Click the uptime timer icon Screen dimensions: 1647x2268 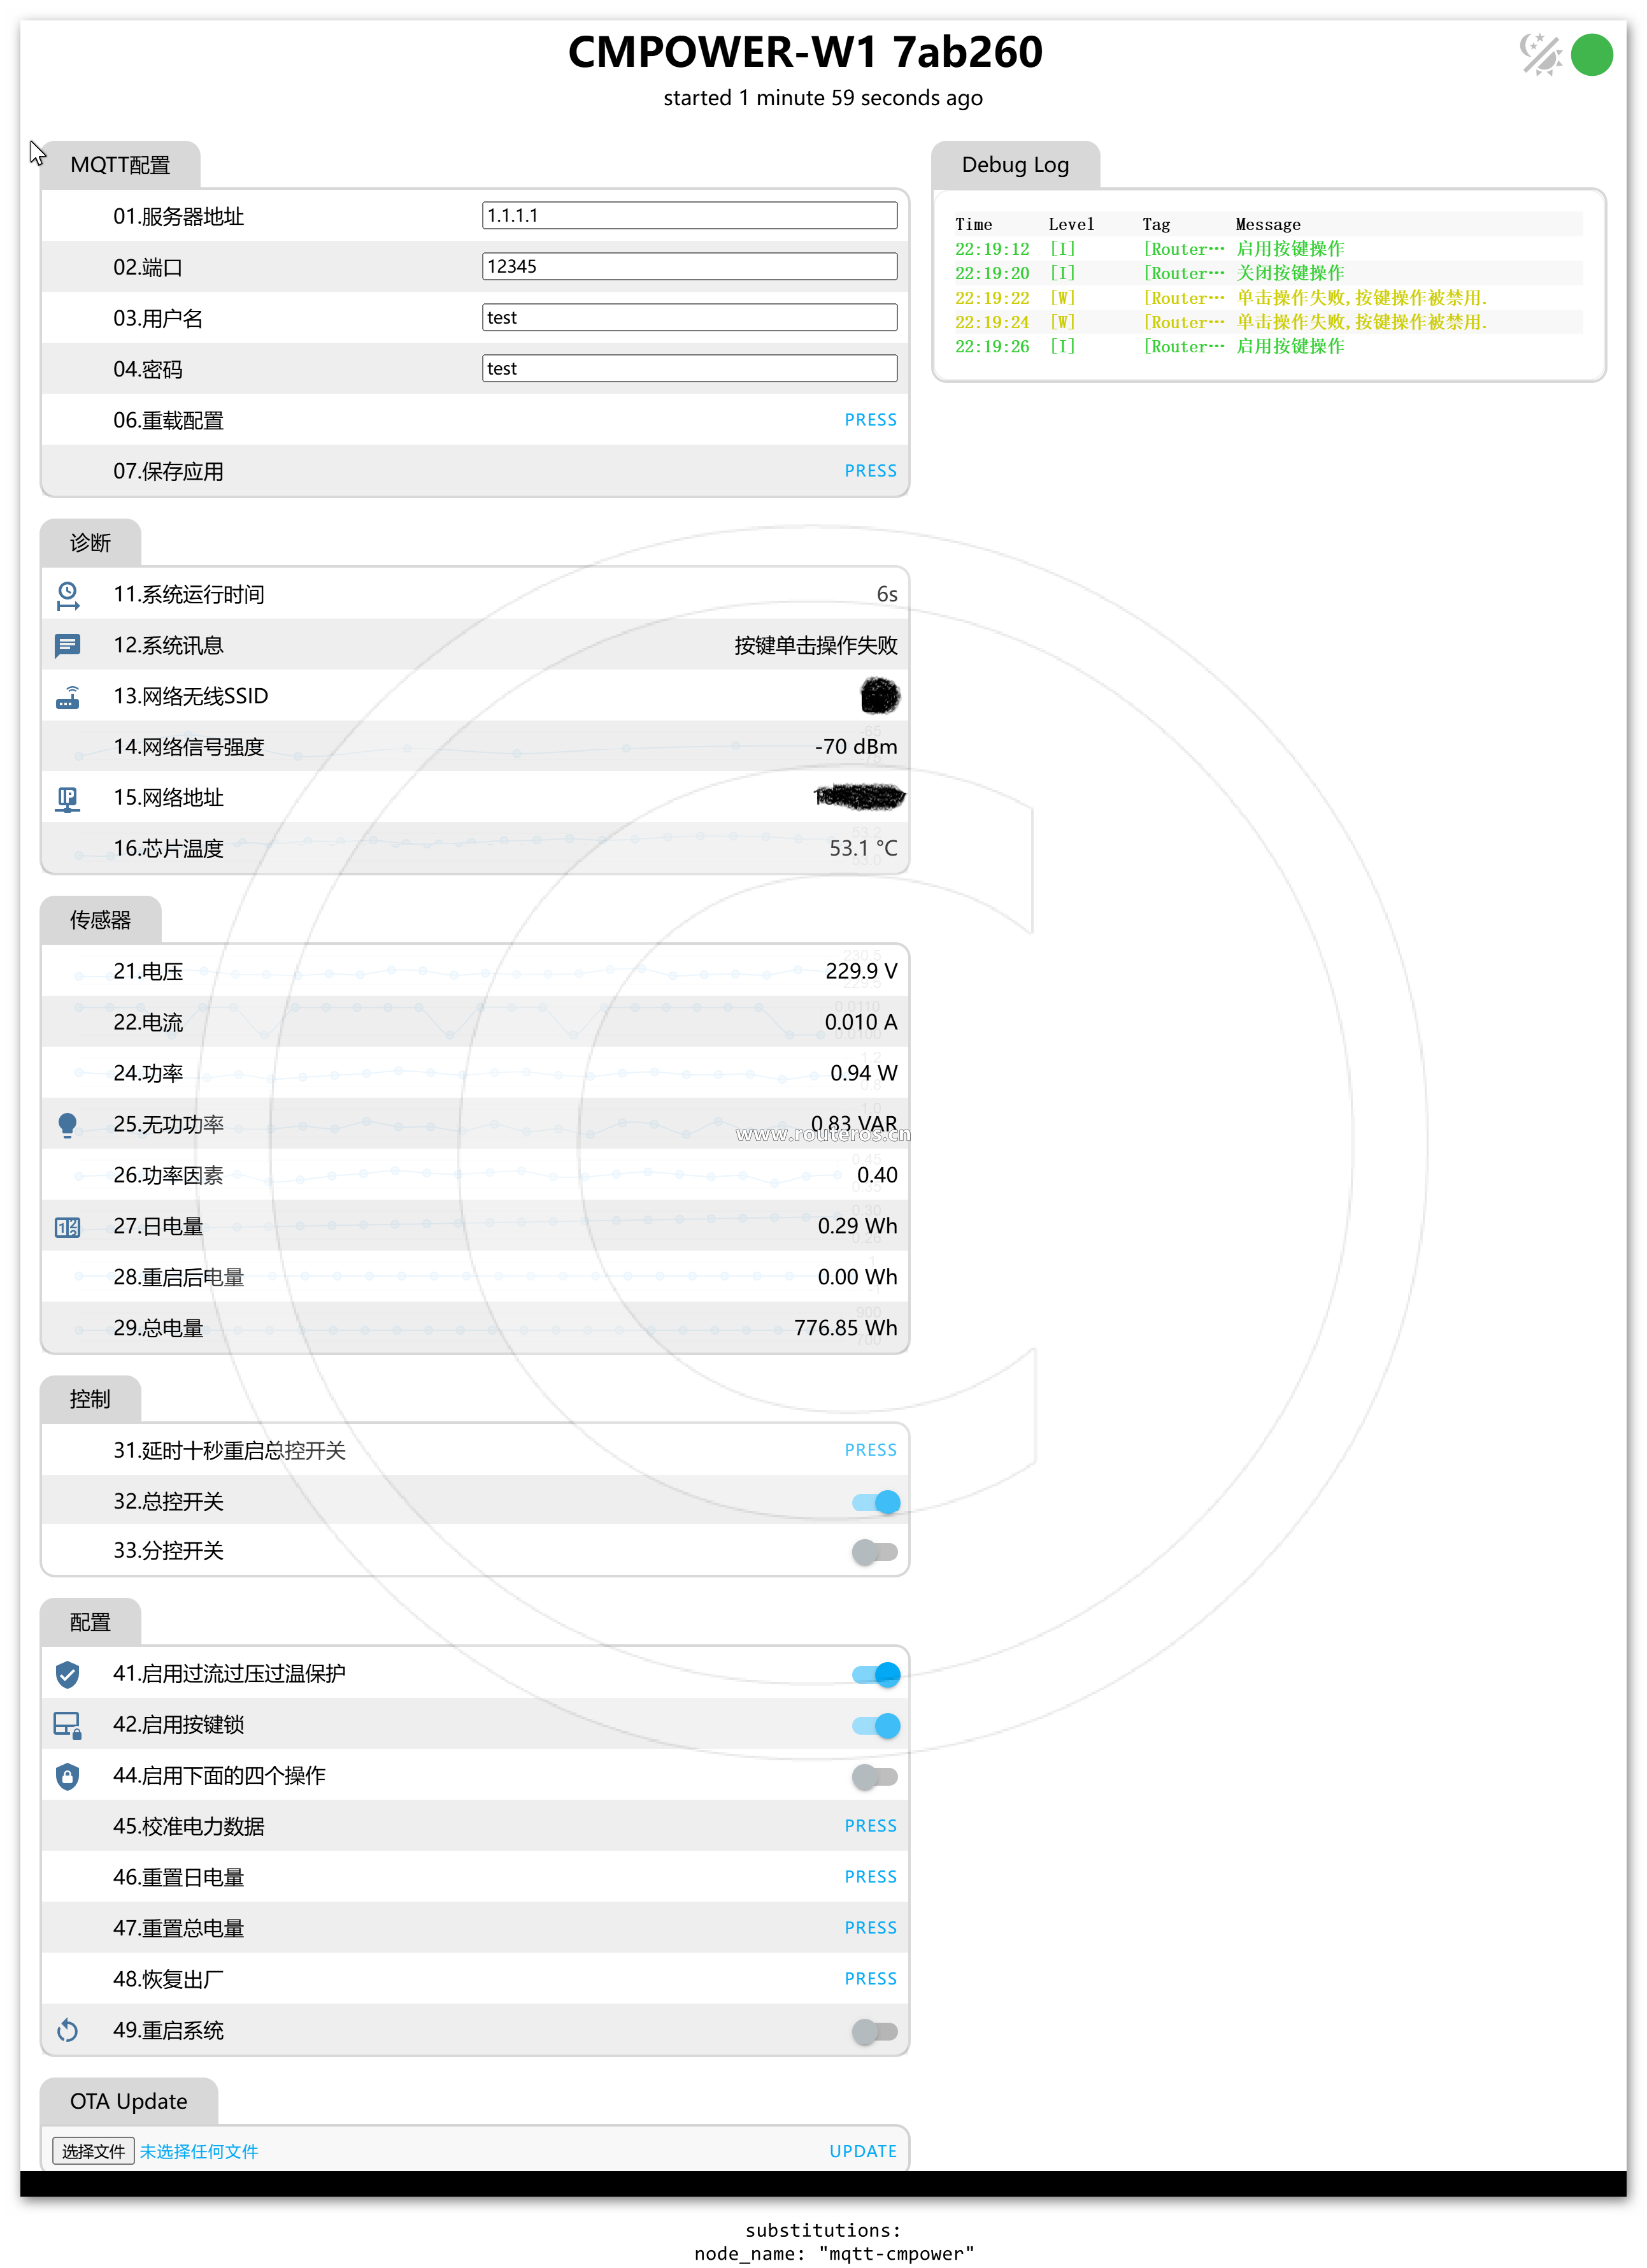(x=67, y=595)
